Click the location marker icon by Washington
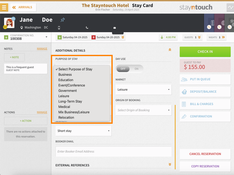The image size is (234, 175). pos(22,28)
